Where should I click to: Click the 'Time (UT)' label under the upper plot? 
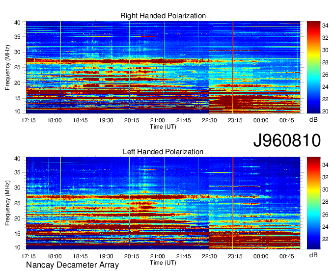(x=163, y=127)
